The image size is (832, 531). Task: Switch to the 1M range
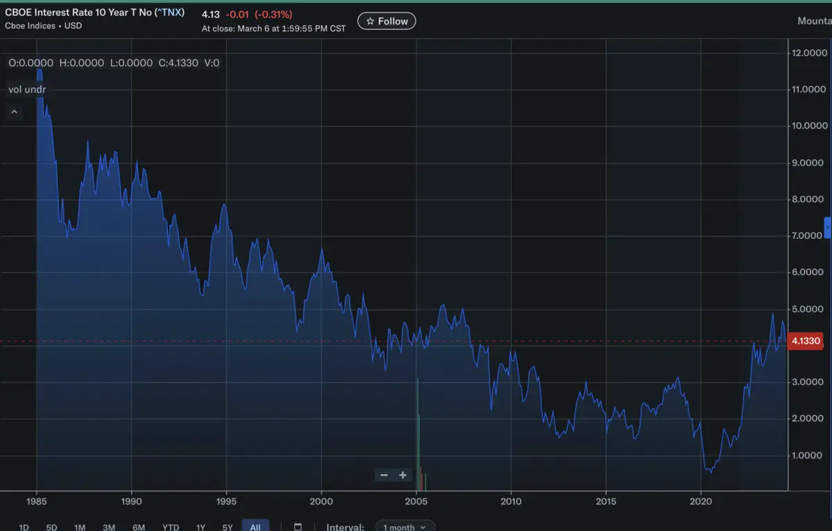[x=80, y=527]
